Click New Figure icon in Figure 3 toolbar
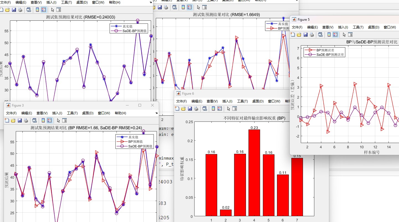399x222 pixels. point(7,120)
